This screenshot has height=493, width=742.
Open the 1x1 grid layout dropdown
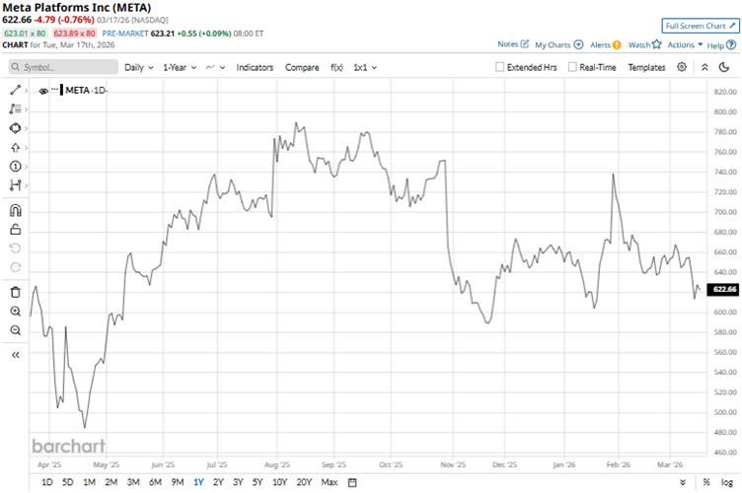[x=365, y=68]
